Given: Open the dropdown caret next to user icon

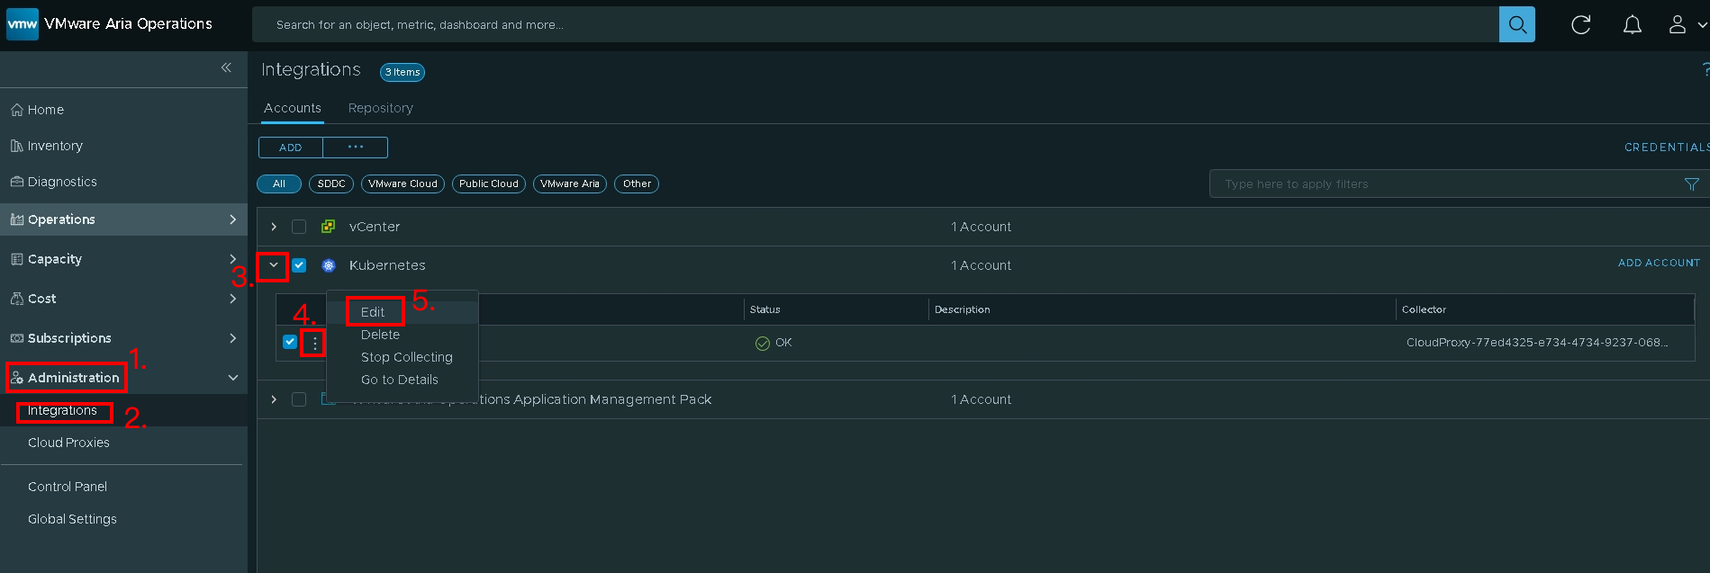Looking at the screenshot, I should [1702, 25].
